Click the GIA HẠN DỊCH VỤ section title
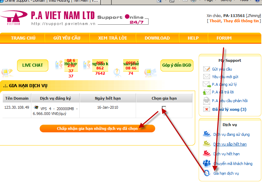 [x=28, y=86]
